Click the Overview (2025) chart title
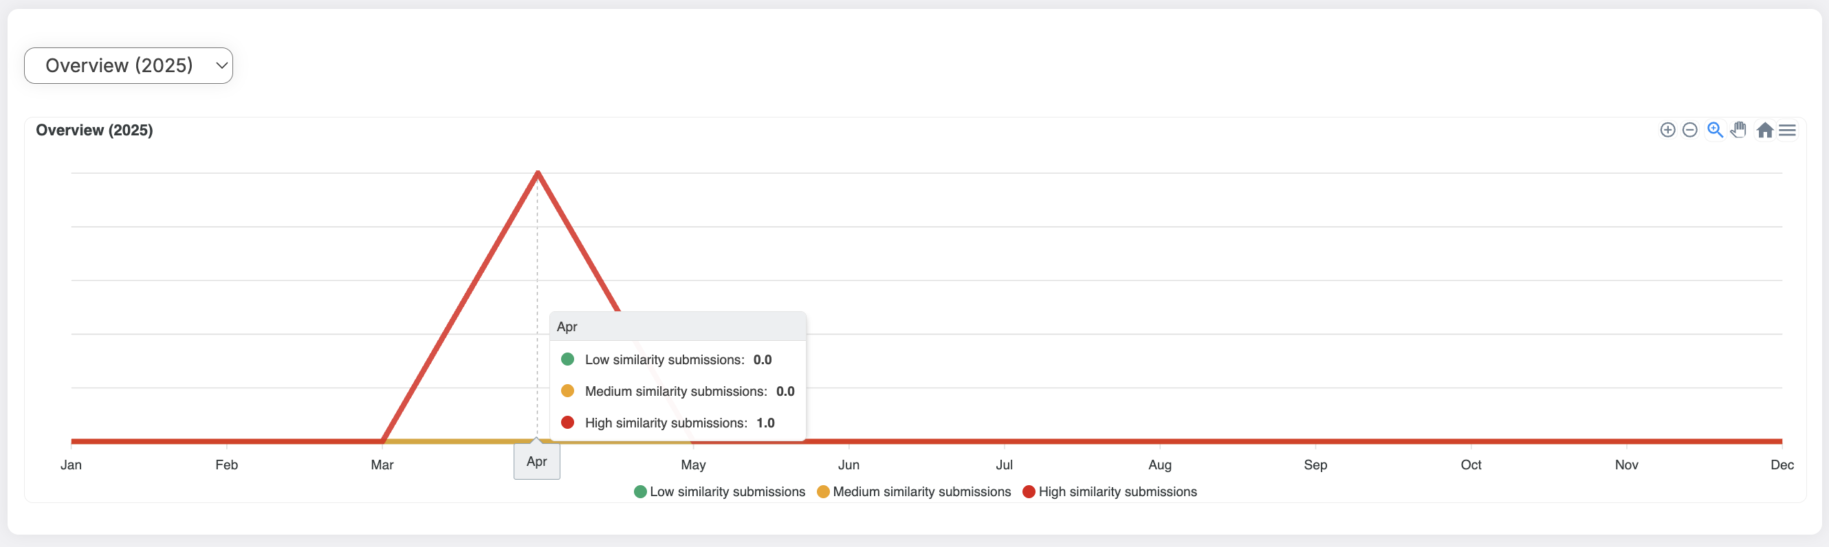 pyautogui.click(x=94, y=130)
